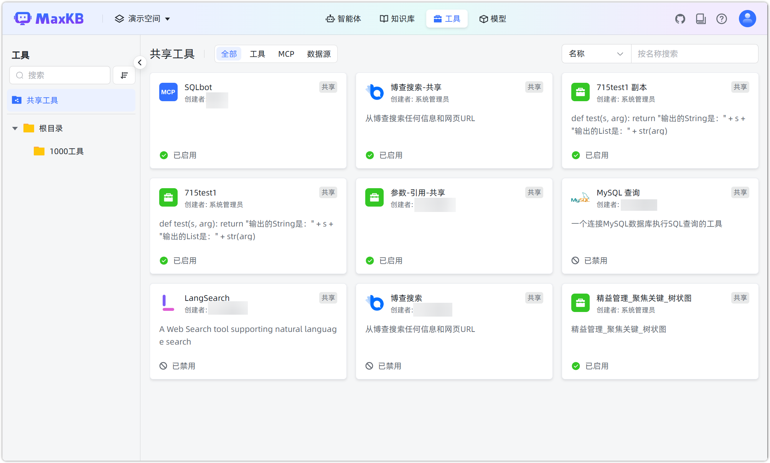Image resolution: width=770 pixels, height=463 pixels.
Task: Click the LangSearch tool icon
Action: coord(168,303)
